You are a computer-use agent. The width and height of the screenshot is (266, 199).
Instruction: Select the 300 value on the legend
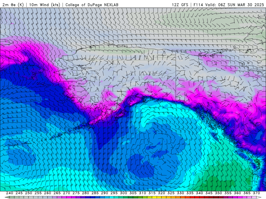[123, 193]
